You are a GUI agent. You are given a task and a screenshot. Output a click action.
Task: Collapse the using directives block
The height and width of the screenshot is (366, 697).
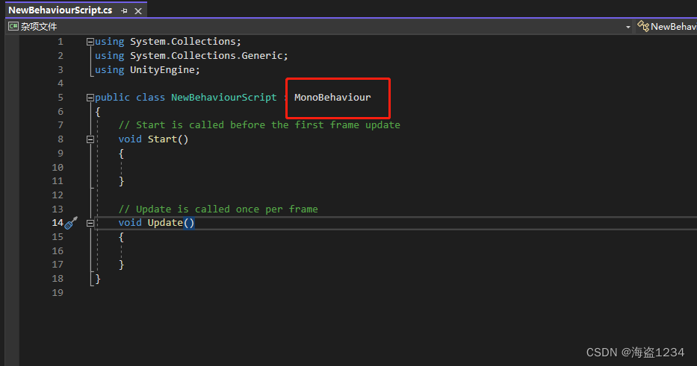tap(90, 42)
